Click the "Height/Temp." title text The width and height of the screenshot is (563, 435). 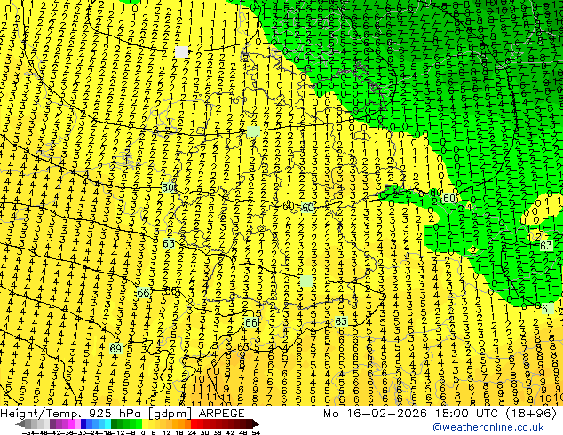[39, 414]
